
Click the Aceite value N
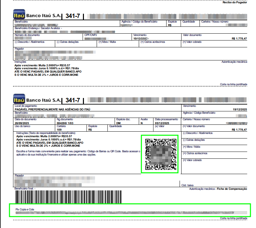(141, 123)
